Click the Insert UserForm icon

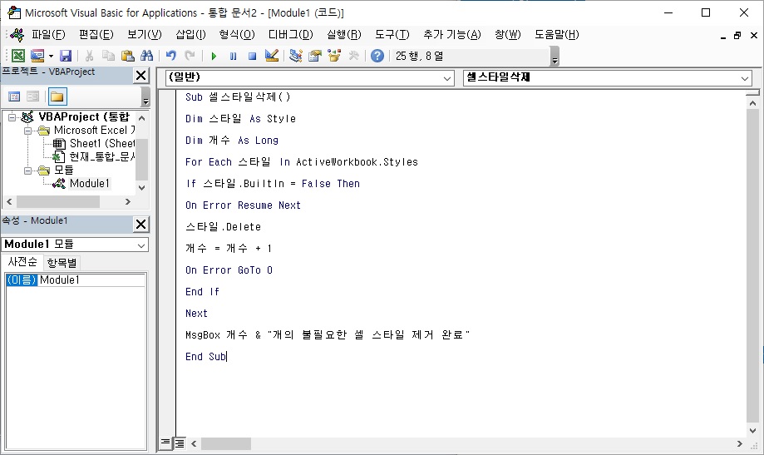tap(37, 56)
